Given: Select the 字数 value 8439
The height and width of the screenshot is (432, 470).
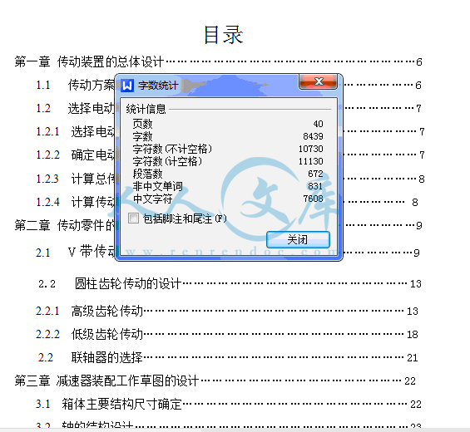Looking at the screenshot, I should click(x=313, y=136).
